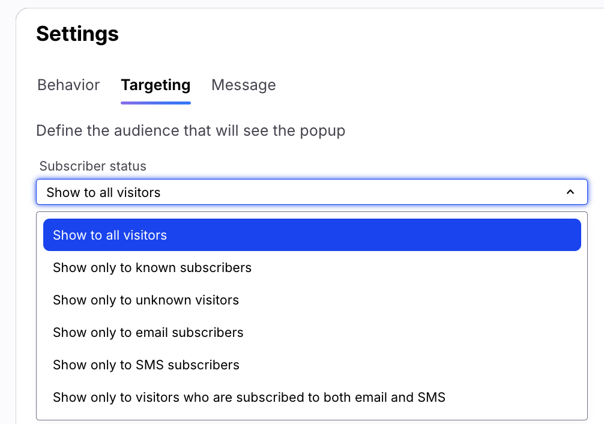Switch to the Behavior tab
The height and width of the screenshot is (424, 604).
pos(68,85)
